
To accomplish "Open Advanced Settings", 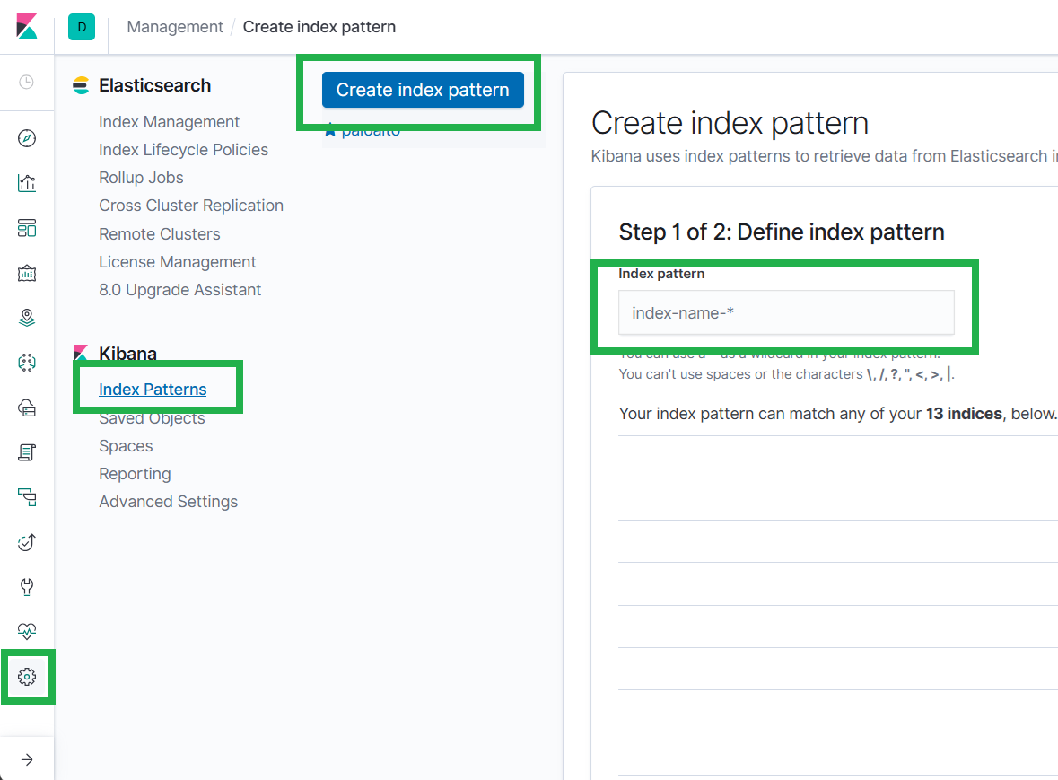I will (x=168, y=502).
